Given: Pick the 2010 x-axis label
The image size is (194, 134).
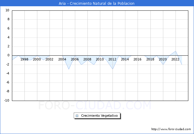Looking at the screenshot, I should click(100, 59).
